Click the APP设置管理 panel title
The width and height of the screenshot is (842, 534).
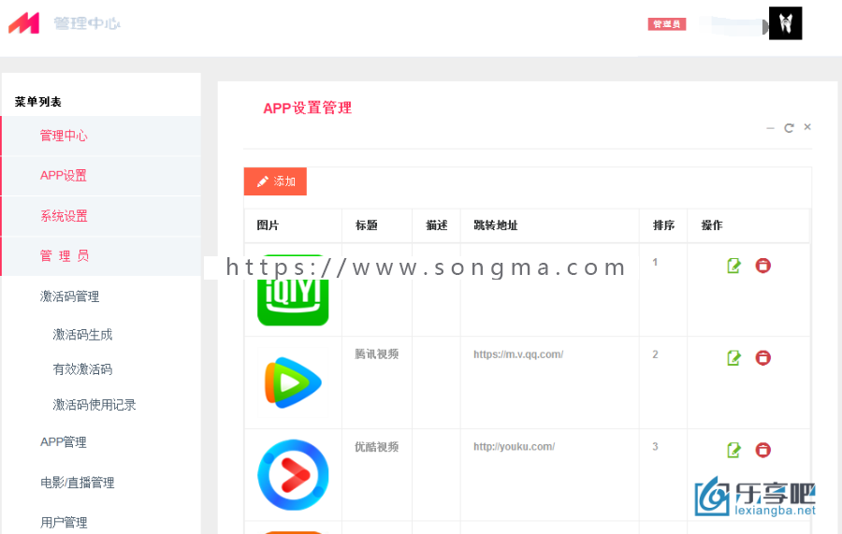coord(307,108)
